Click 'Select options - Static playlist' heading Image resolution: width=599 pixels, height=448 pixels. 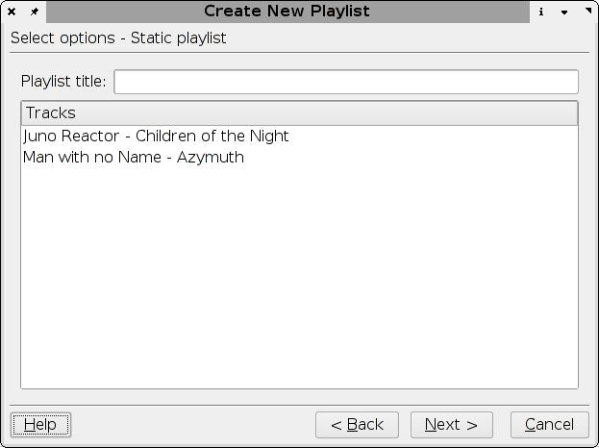click(x=118, y=38)
